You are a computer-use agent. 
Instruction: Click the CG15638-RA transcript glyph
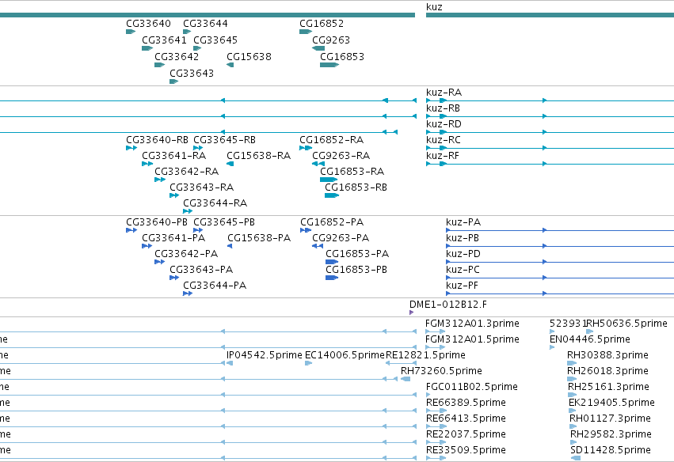230,164
